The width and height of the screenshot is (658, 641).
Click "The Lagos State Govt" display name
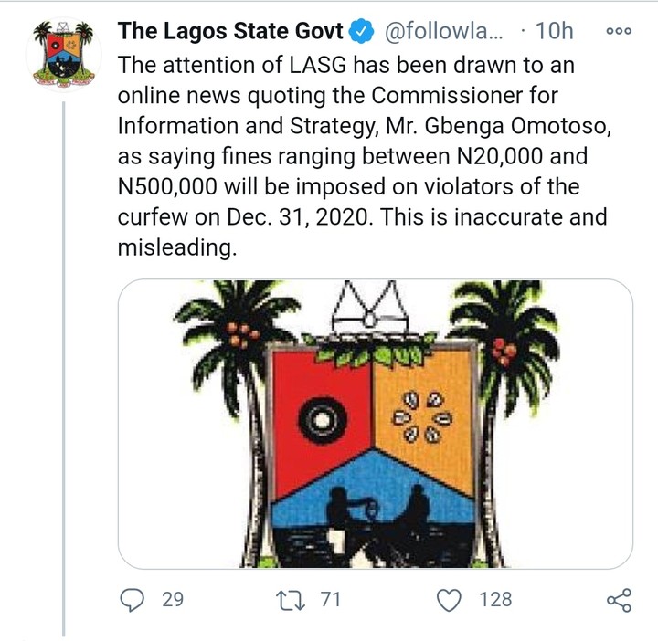coord(230,31)
